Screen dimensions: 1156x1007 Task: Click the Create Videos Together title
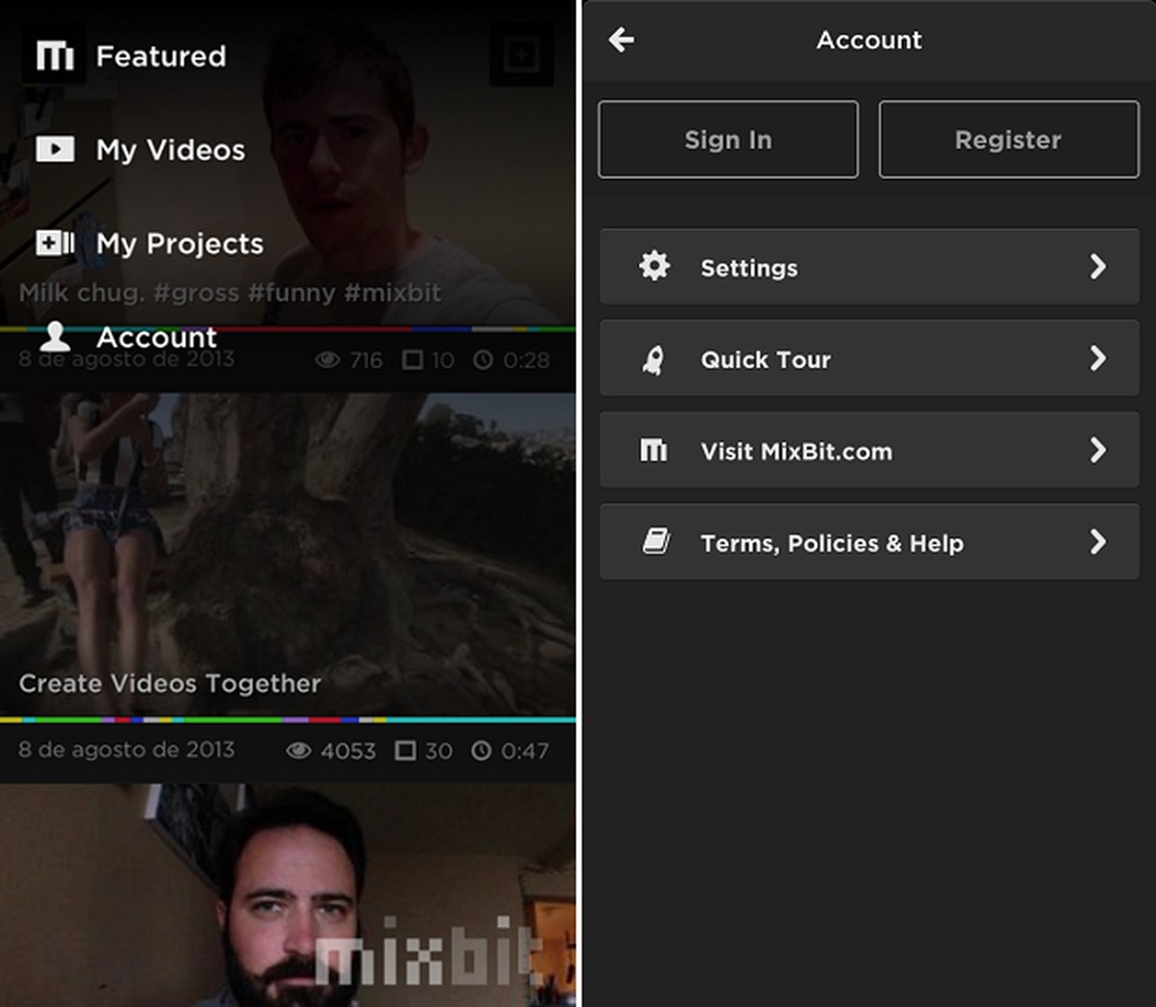click(170, 684)
